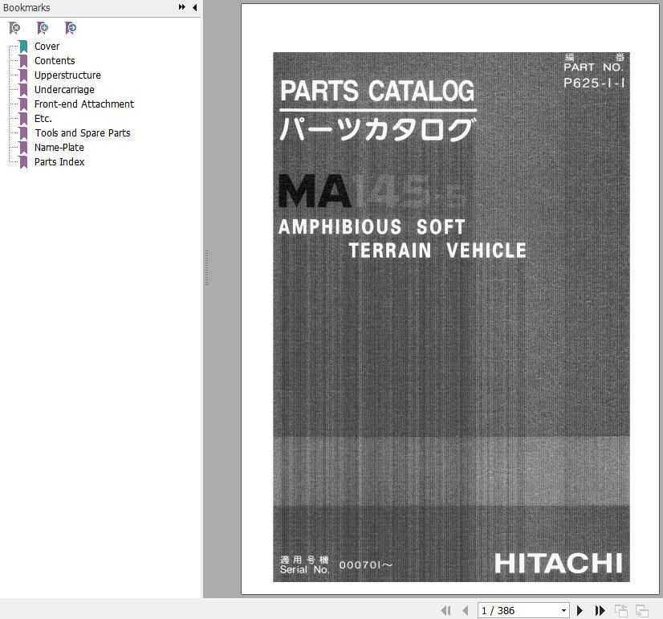Click the Name-Plate bookmark ribbon icon

pos(24,148)
